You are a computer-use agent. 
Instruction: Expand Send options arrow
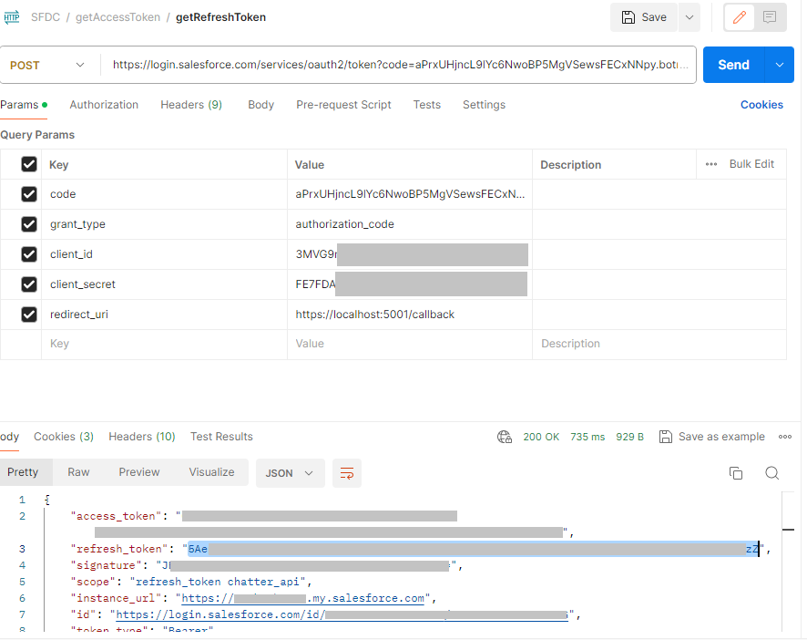tap(780, 65)
